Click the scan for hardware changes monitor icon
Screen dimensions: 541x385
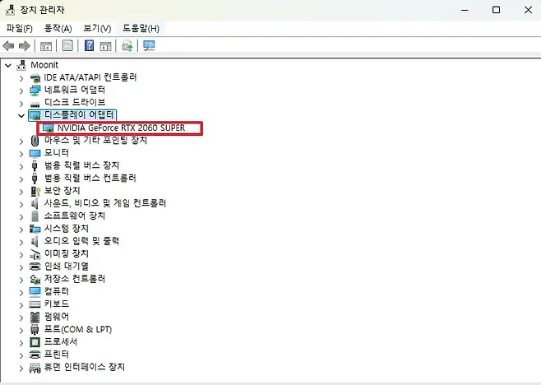point(149,45)
